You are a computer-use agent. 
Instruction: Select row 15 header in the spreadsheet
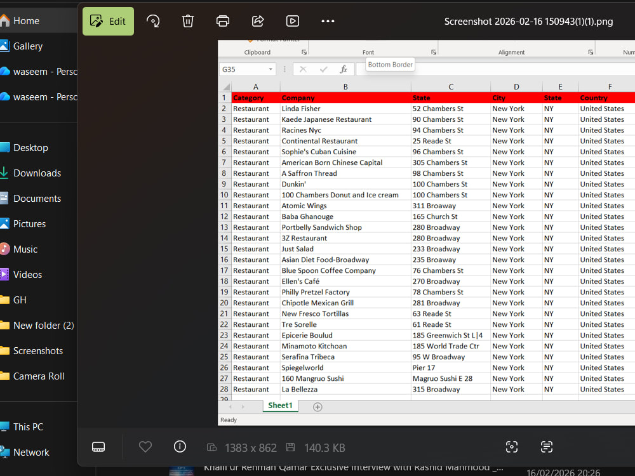[224, 249]
